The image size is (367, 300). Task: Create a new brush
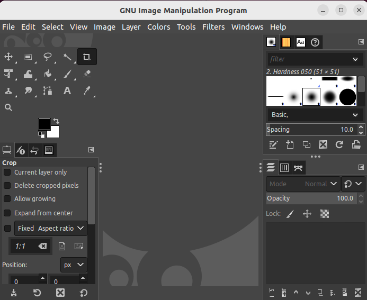tap(290, 145)
